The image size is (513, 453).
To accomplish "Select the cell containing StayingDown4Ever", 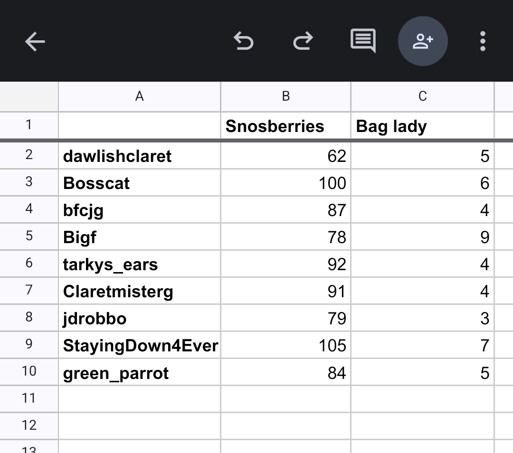I will 140,345.
